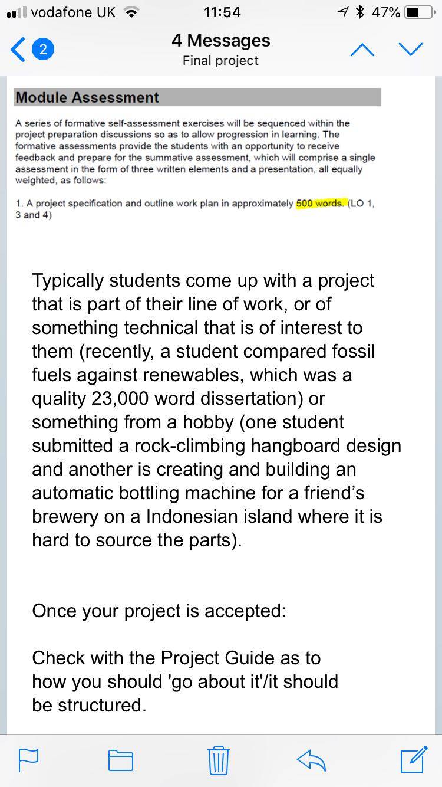This screenshot has width=442, height=787.
Task: Tap the Module Assessment header image
Action: click(197, 97)
